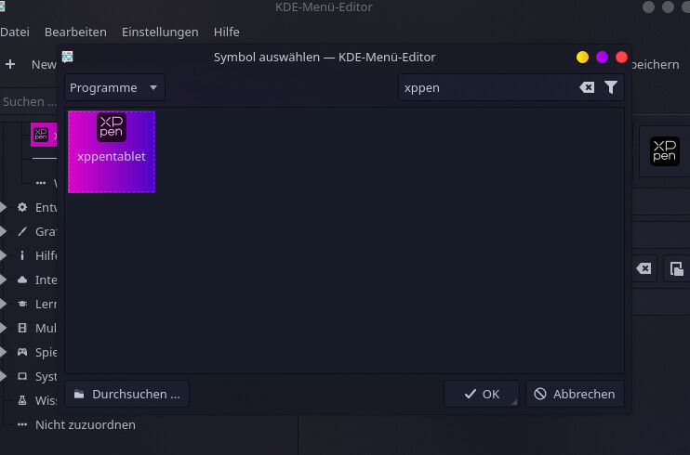Cancel with the Abbrechen button
Screen dimensions: 690x455
575,394
